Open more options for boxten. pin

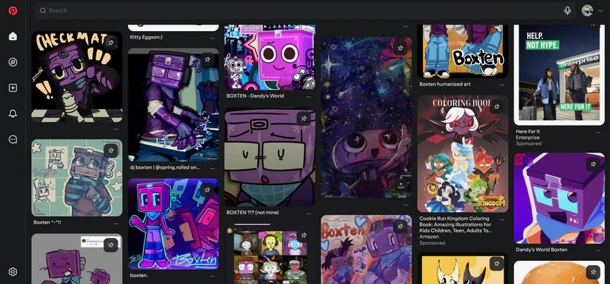pyautogui.click(x=212, y=277)
